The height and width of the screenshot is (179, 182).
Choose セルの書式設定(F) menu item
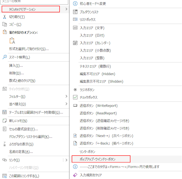(x=35, y=129)
